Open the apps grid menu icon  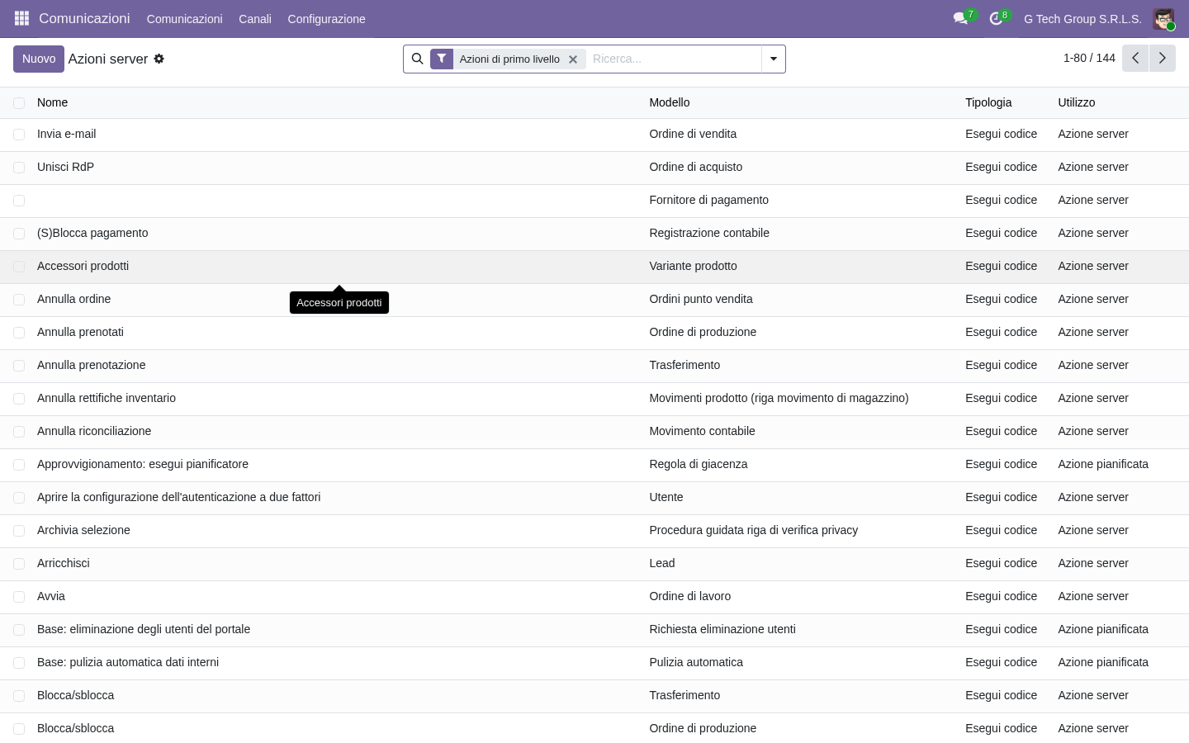pos(21,18)
